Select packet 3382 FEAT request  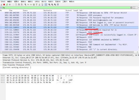pyautogui.click(x=69, y=42)
